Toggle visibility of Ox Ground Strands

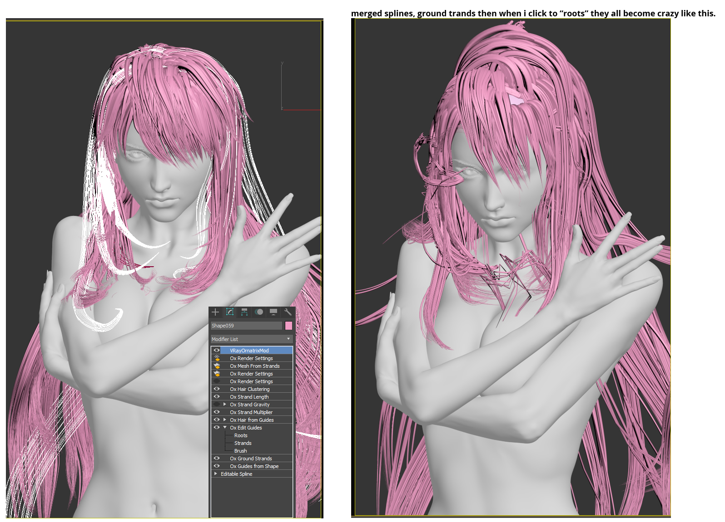(217, 459)
